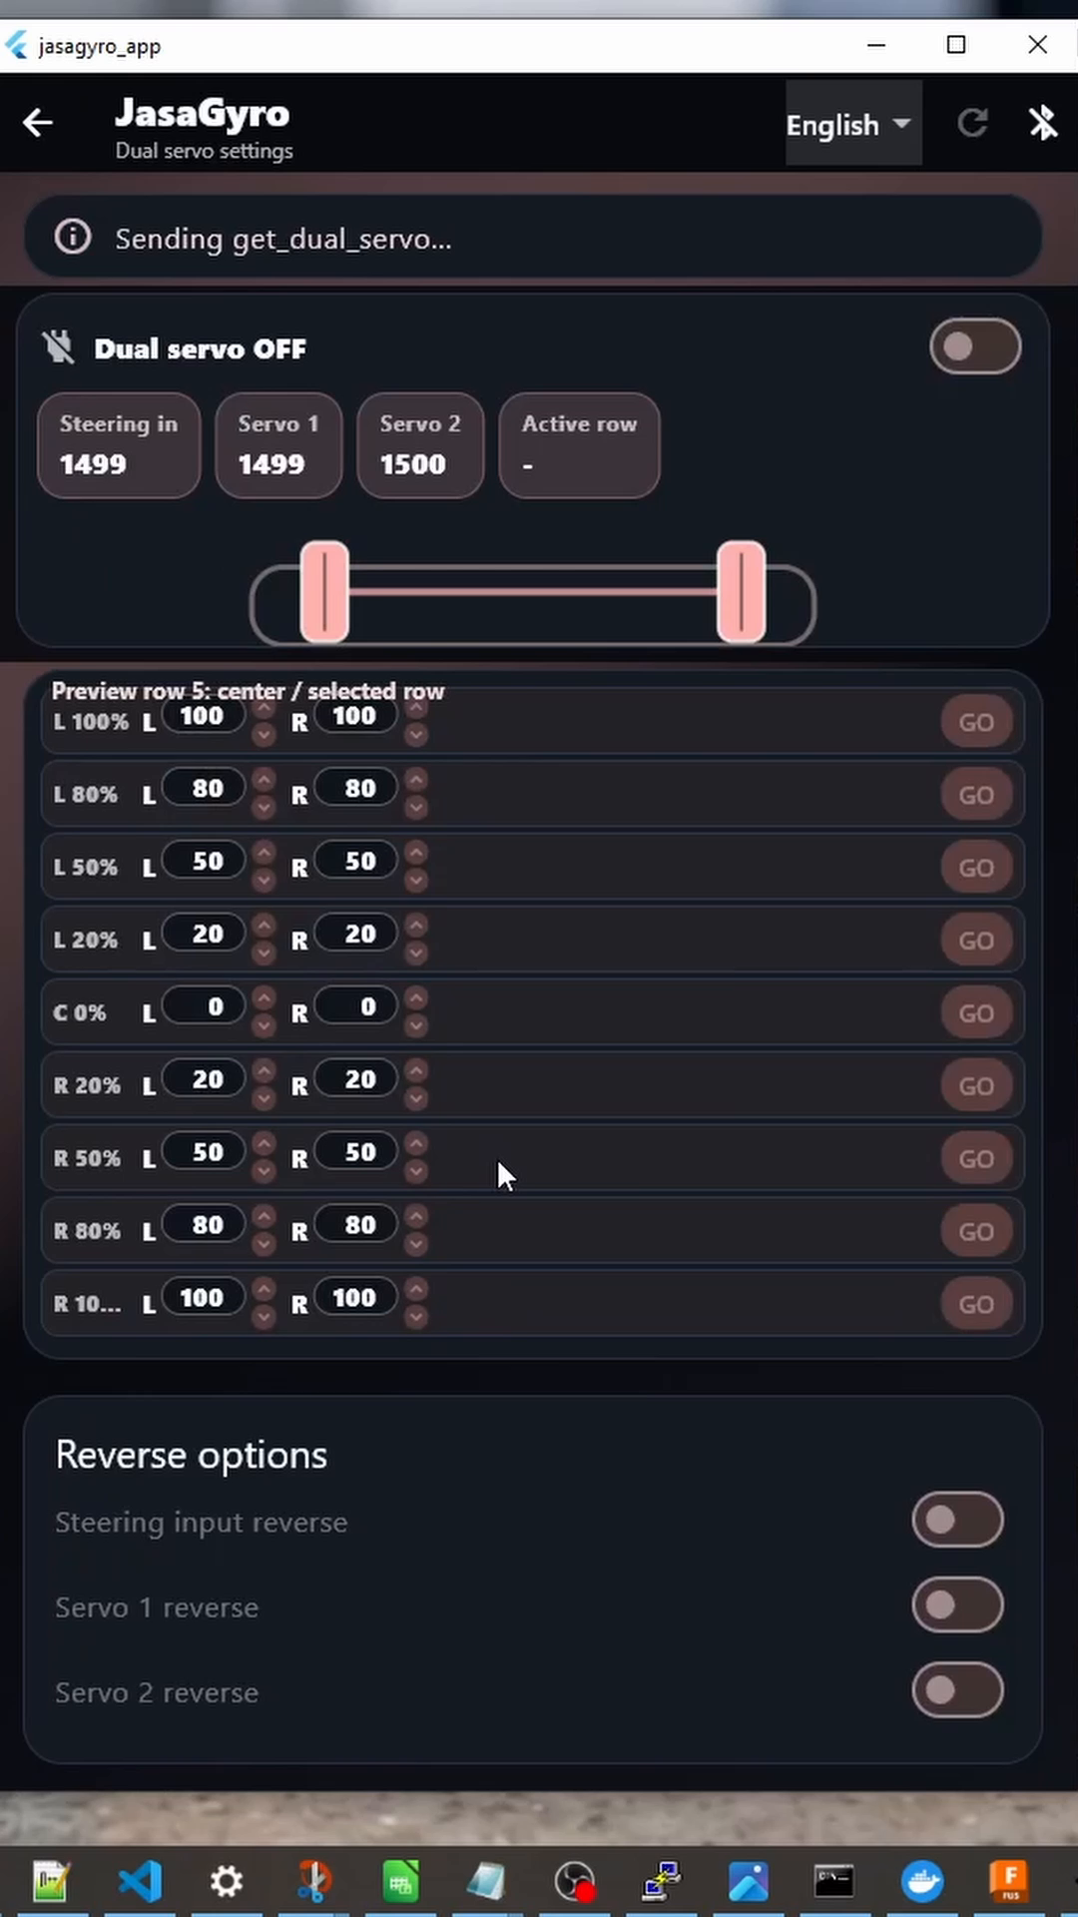Click the L input field on R 20% row
1078x1917 pixels.
click(204, 1079)
